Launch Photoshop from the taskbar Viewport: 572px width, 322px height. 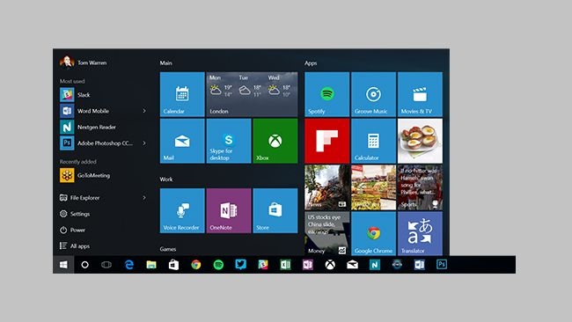coord(442,265)
